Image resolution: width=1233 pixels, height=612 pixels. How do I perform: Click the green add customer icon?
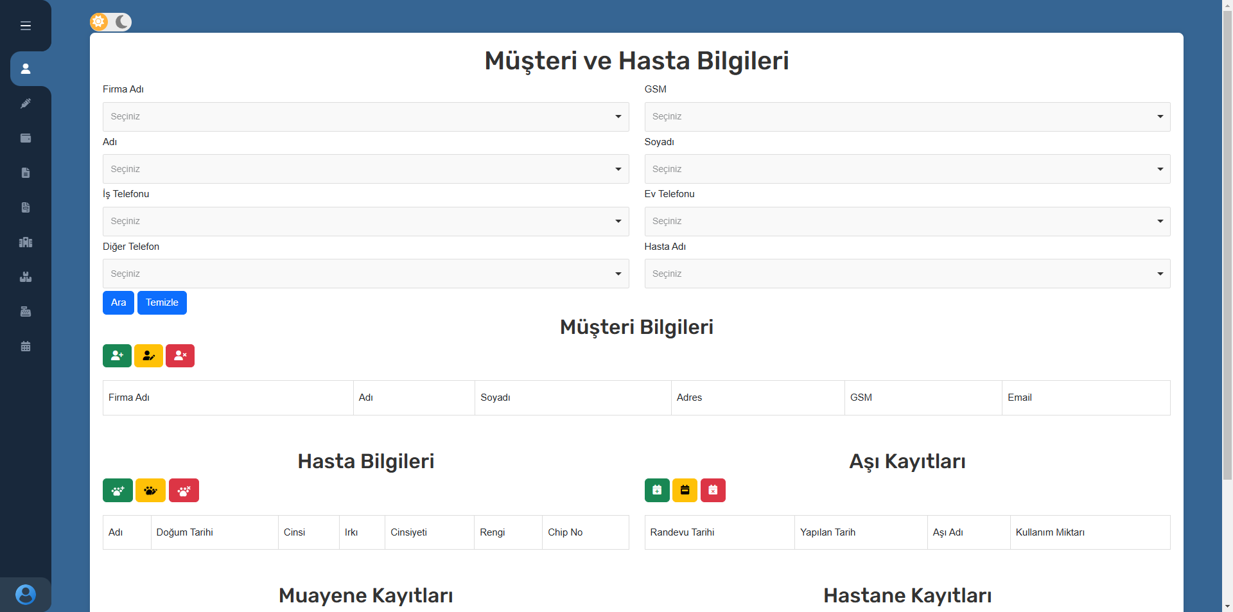(x=117, y=356)
